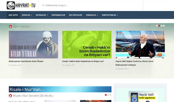Viewport: 174px width, 102px height.
Task: Expand the Kaynaklar dropdown menu
Action: 42,15
